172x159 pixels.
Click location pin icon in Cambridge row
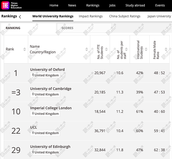33,94
